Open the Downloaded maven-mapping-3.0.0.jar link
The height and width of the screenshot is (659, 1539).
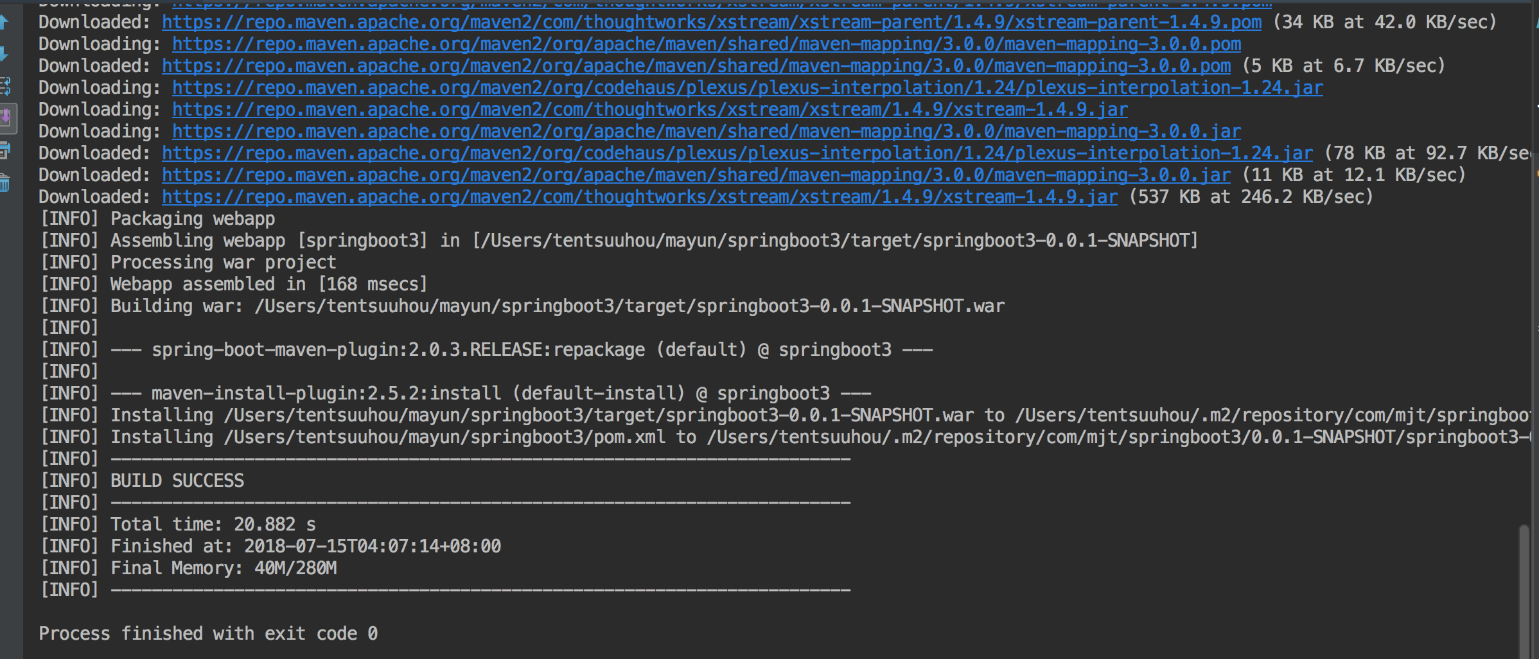[x=696, y=175]
